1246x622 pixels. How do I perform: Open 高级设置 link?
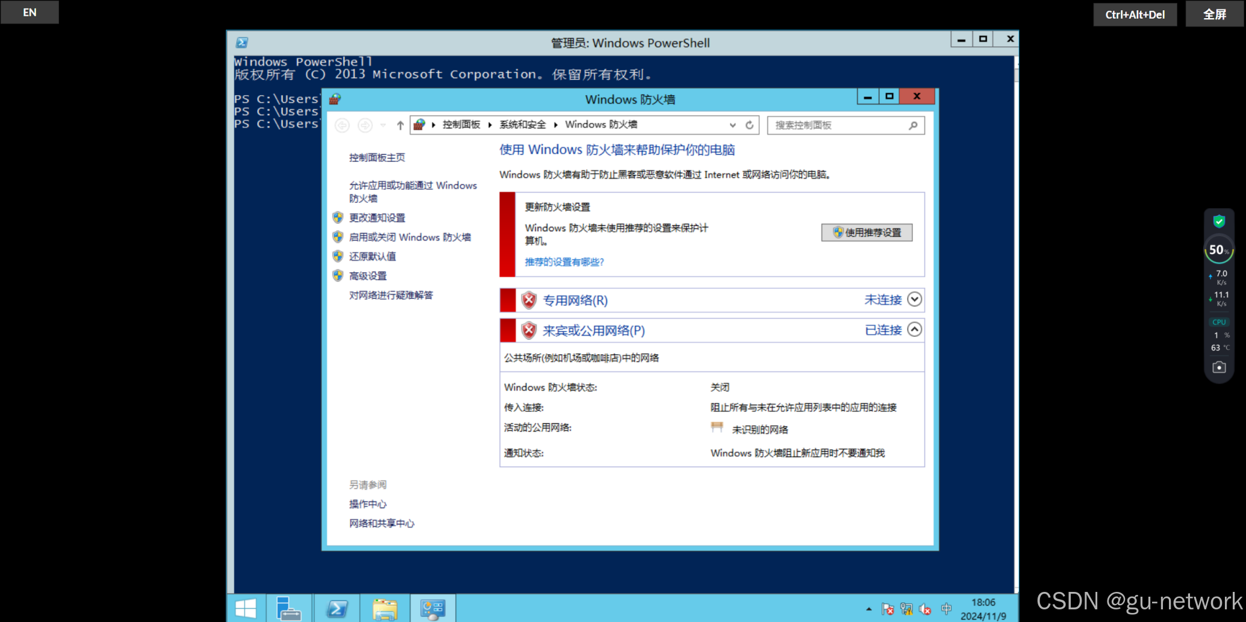tap(368, 276)
